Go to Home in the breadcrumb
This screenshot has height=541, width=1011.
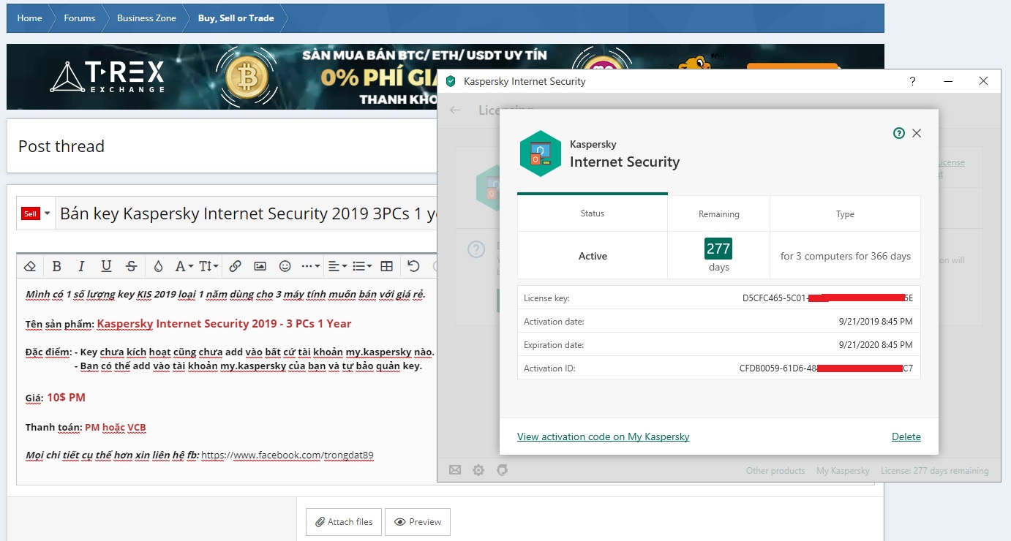coord(29,18)
